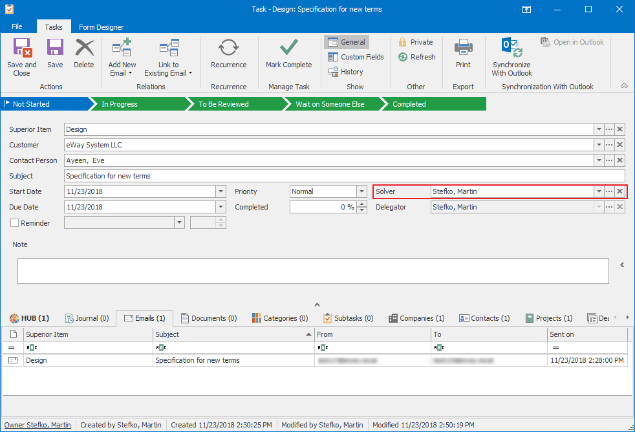
Task: Mark the task complete
Action: (x=288, y=52)
